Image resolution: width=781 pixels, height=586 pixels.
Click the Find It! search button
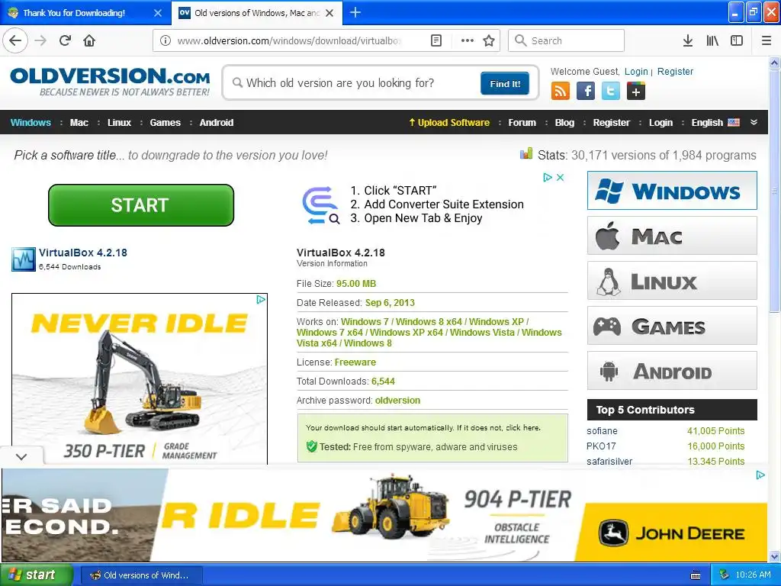click(505, 84)
